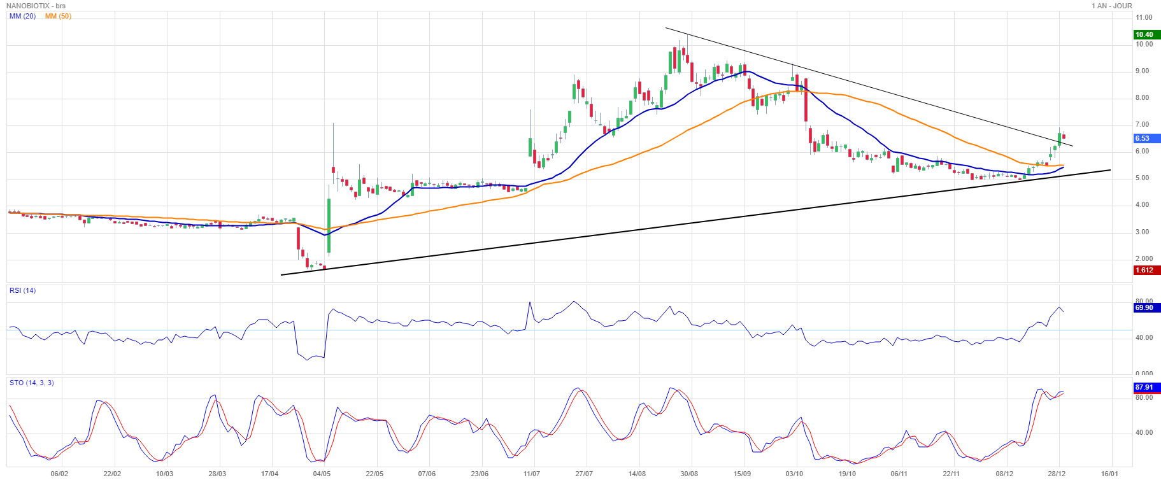Select the STO (14, 3, 3) indicator label
Screen dimensions: 1161x480
click(32, 383)
